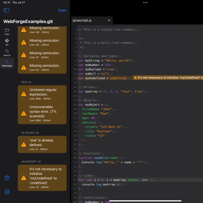Click line number 12 in gutter

point(75,78)
